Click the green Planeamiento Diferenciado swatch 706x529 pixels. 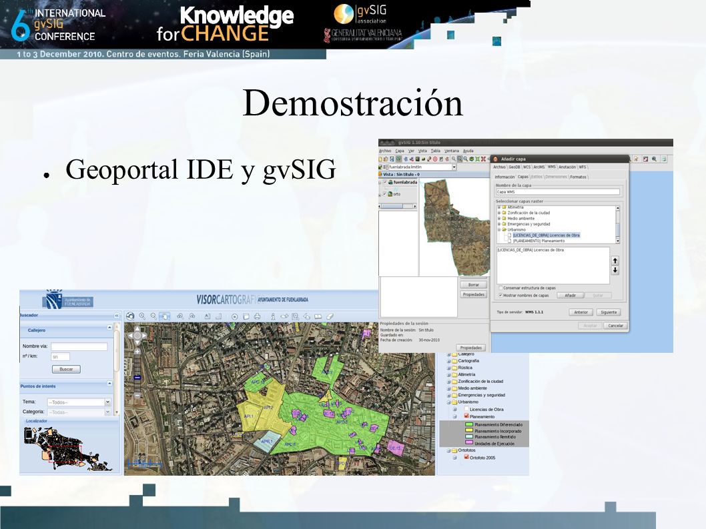[469, 424]
